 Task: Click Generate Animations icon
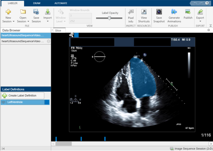(174, 12)
